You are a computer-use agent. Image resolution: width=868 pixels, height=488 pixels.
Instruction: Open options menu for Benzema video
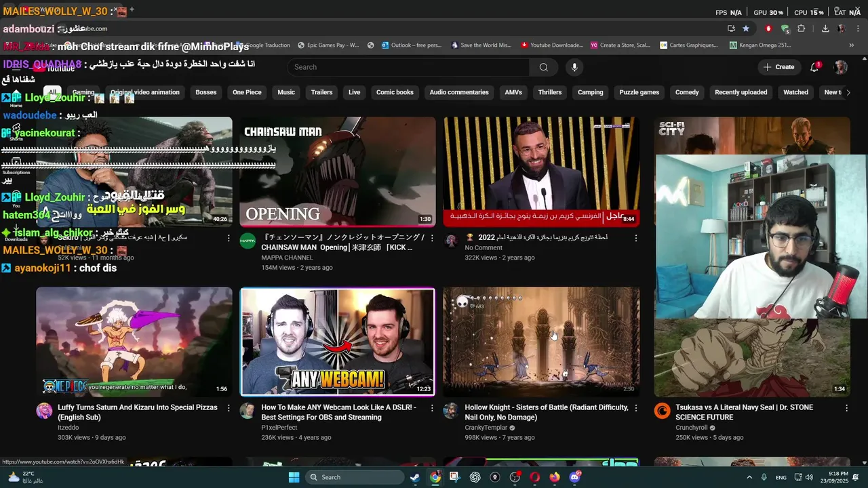(x=635, y=239)
